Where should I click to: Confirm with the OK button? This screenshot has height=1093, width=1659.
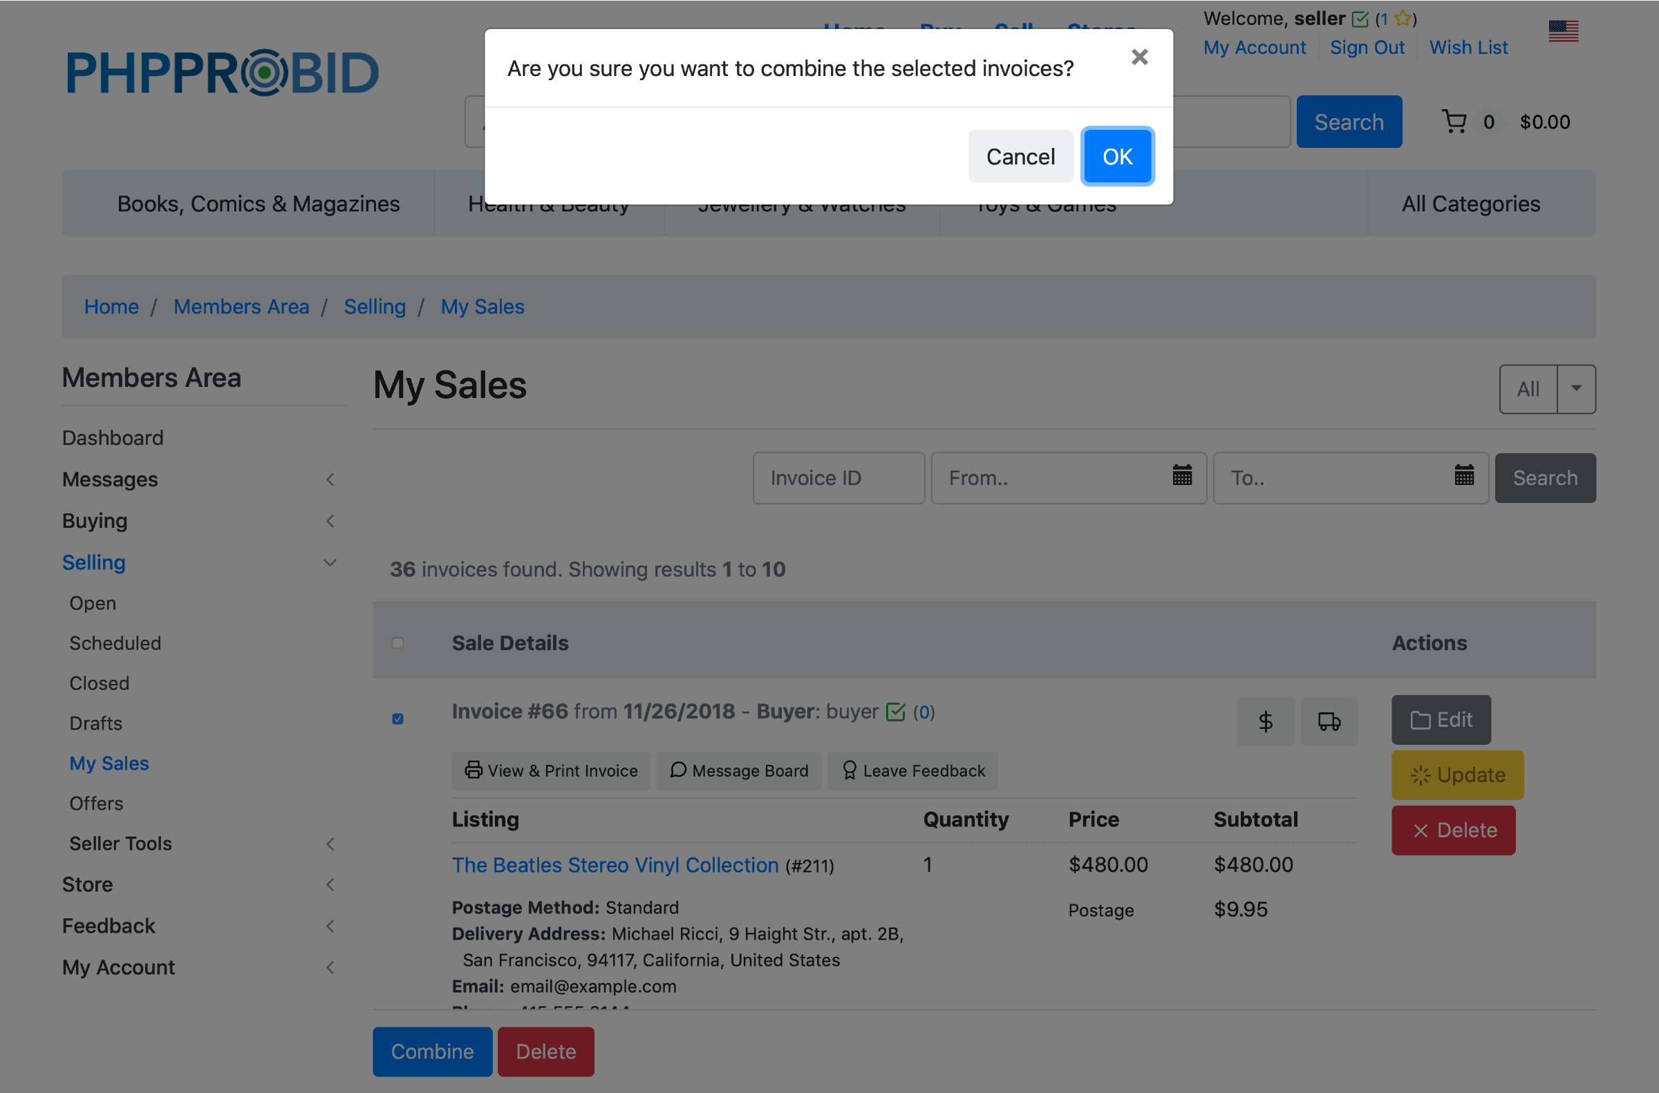pos(1117,157)
